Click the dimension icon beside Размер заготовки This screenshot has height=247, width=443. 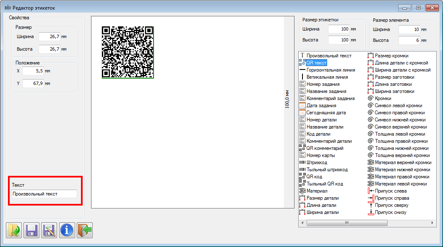371,77
